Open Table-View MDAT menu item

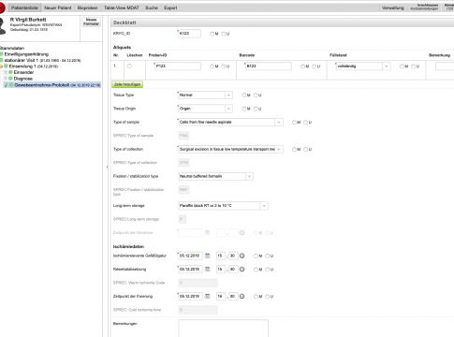pos(122,7)
